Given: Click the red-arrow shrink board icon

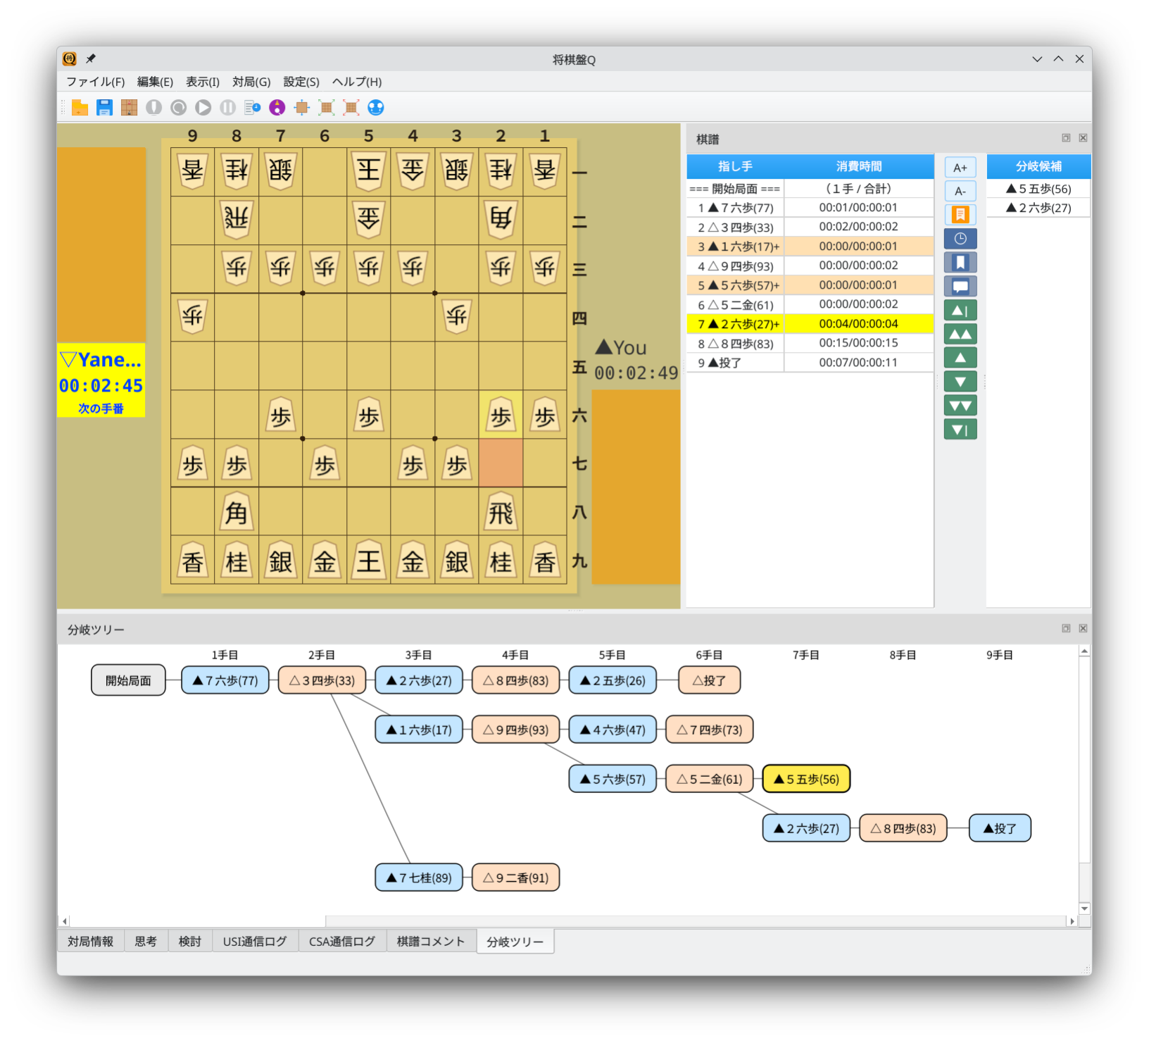Looking at the screenshot, I should (x=351, y=107).
